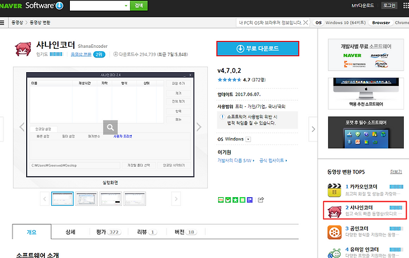Click the version text v4.7.0.2
The image size is (409, 258).
click(229, 70)
